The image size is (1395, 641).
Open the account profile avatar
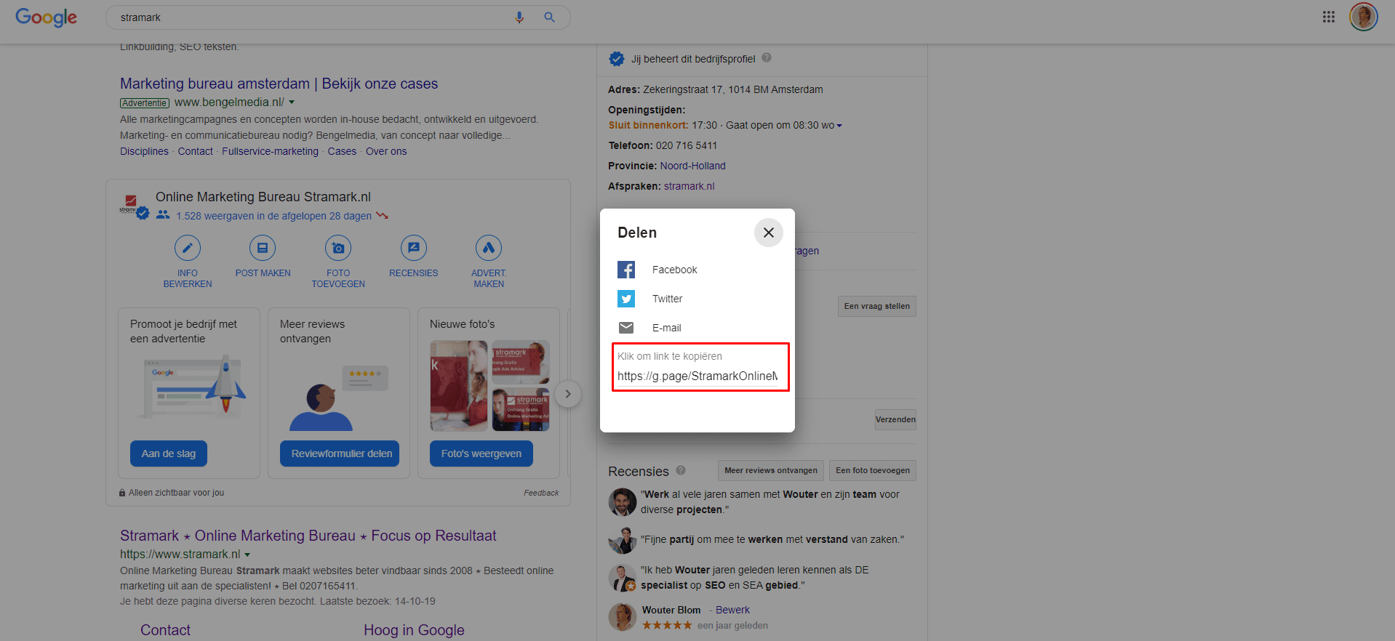(x=1364, y=17)
